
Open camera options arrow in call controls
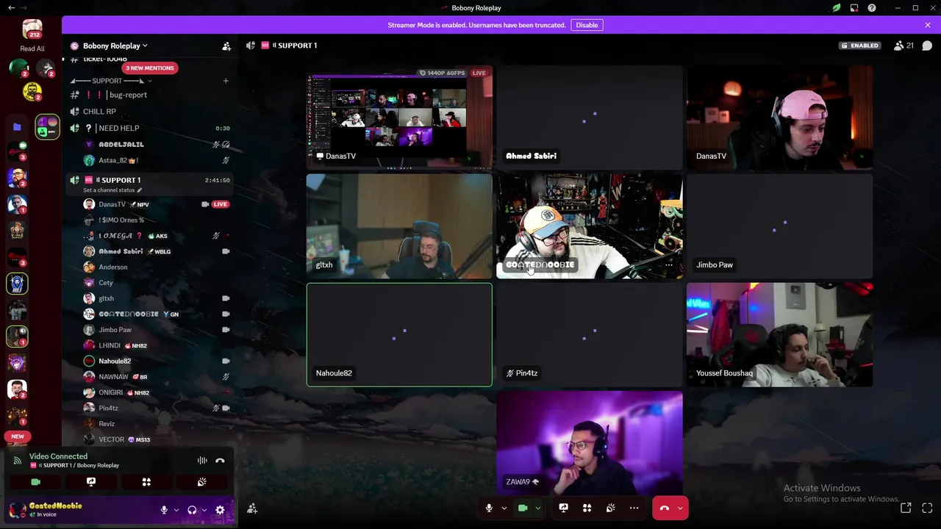pyautogui.click(x=538, y=508)
